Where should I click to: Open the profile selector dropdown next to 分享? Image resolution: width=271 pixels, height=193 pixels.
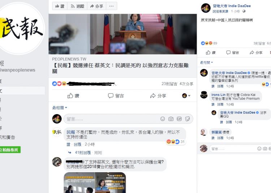[x=186, y=95]
